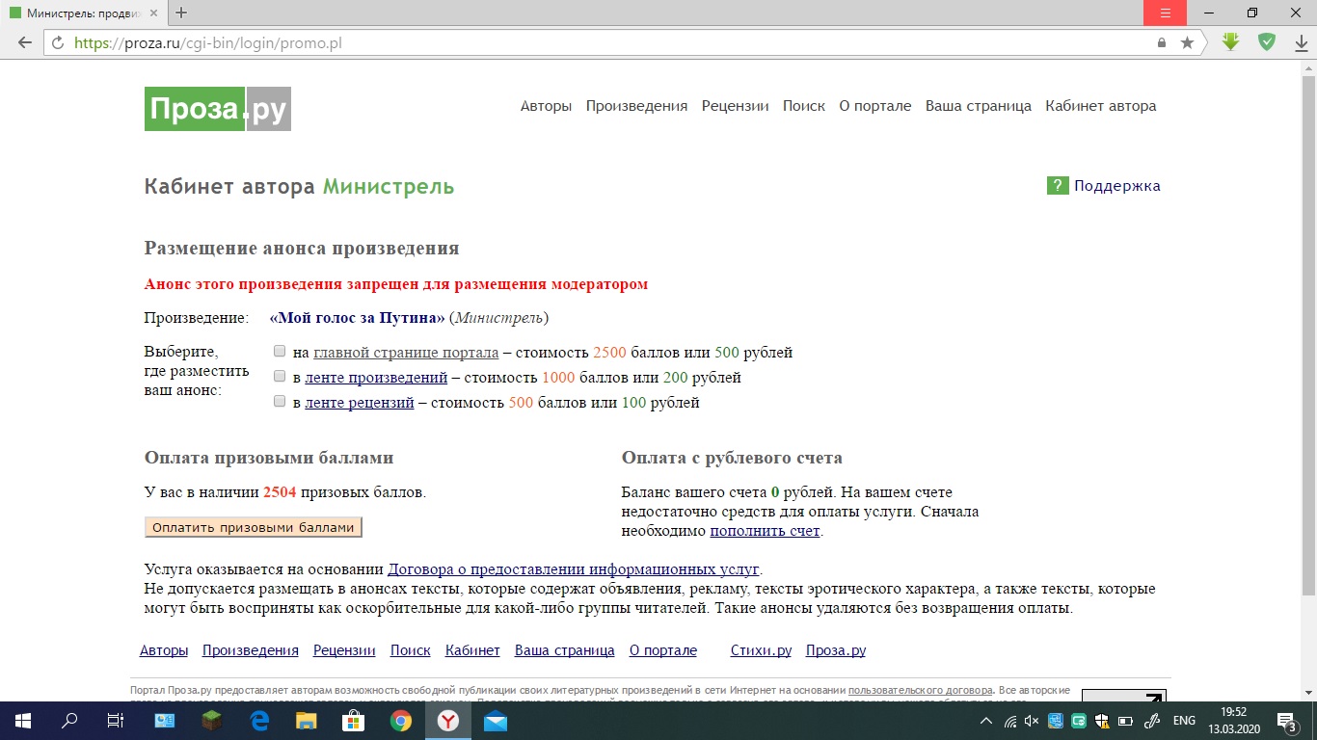This screenshot has width=1317, height=740.
Task: Open the Стихи.ру footer link
Action: pyautogui.click(x=762, y=650)
